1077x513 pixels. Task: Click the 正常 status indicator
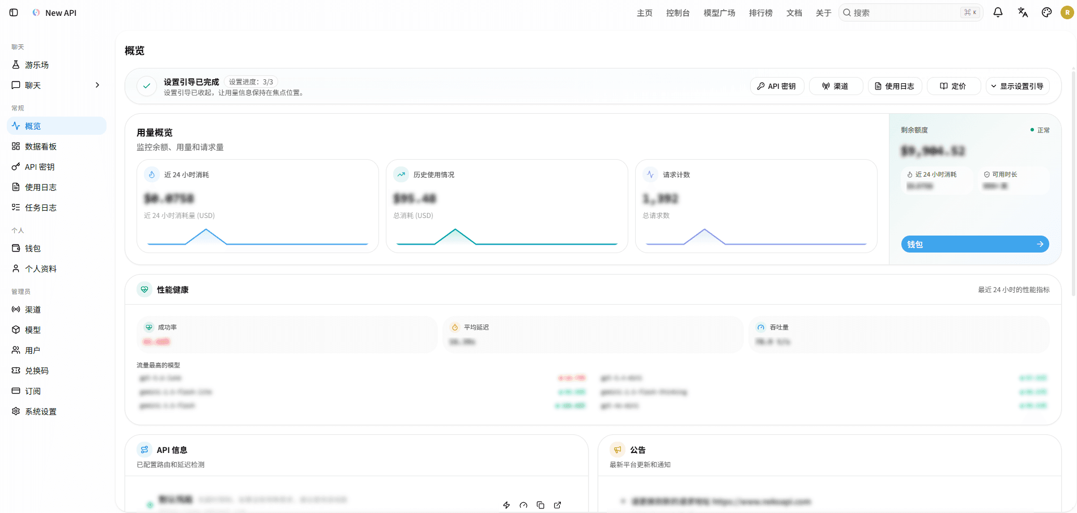click(x=1040, y=130)
